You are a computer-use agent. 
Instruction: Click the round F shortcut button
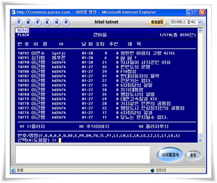pyautogui.click(x=37, y=22)
